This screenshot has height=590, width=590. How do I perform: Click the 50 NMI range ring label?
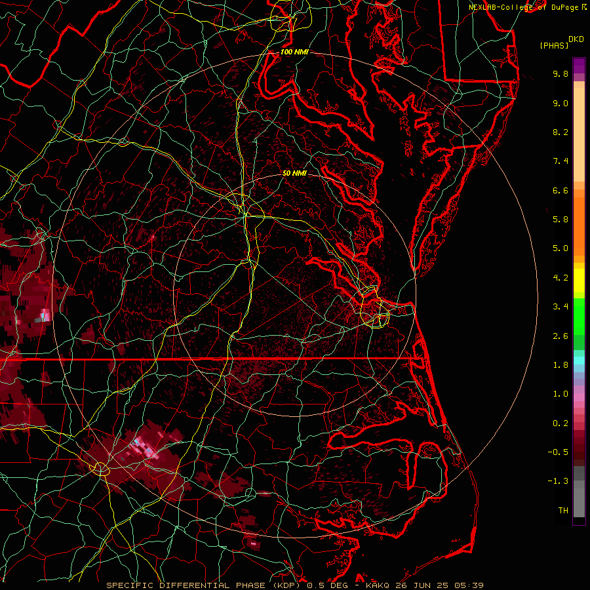coord(294,173)
